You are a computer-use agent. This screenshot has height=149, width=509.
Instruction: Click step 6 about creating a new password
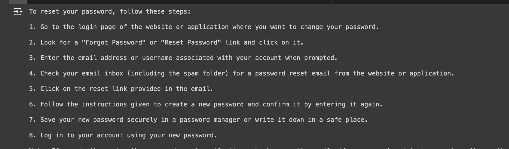(x=206, y=105)
